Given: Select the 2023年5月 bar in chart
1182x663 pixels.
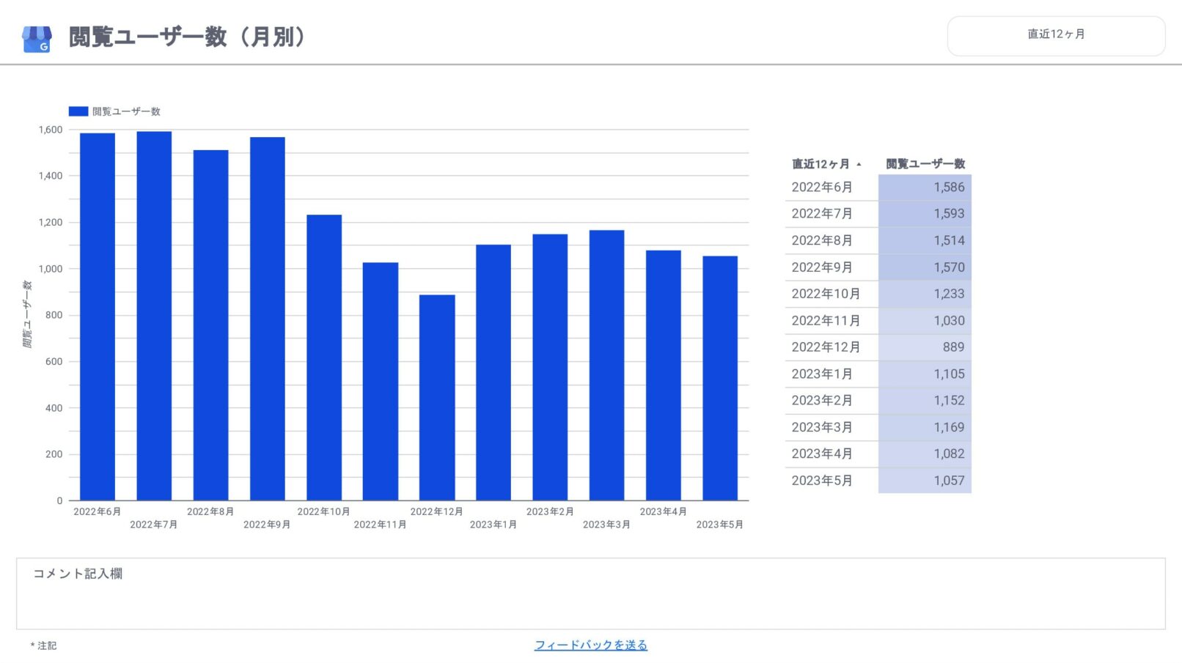Looking at the screenshot, I should click(x=720, y=378).
